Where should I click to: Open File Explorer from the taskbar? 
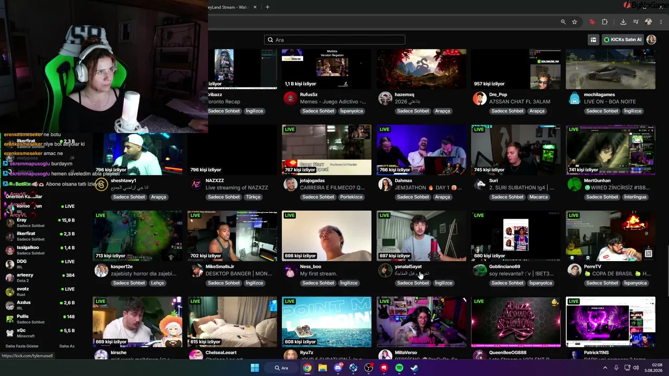click(x=322, y=368)
